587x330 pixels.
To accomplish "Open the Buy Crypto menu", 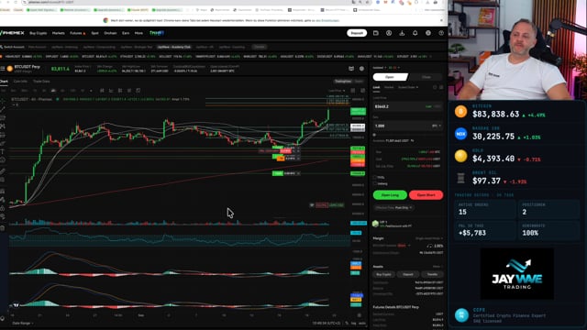I will click(x=39, y=33).
